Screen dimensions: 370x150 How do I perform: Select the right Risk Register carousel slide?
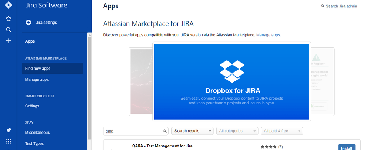322,81
